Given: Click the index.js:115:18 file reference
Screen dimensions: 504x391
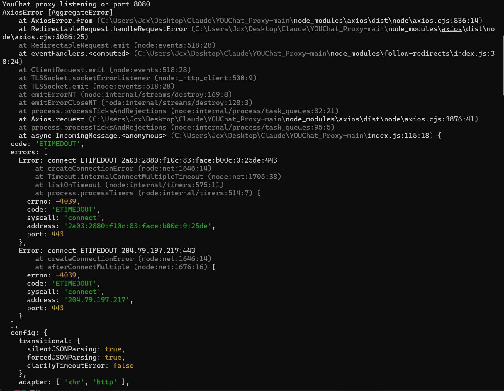Looking at the screenshot, I should tap(398, 136).
